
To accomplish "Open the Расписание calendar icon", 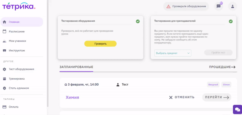I will pyautogui.click(x=5, y=31).
